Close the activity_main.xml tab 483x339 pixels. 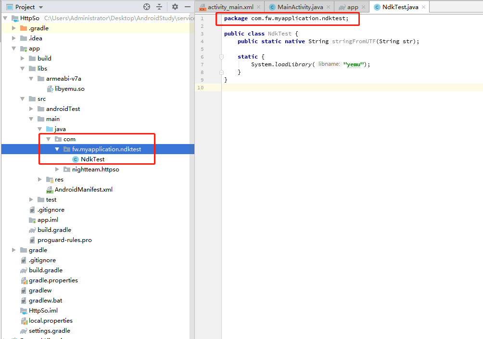pos(258,7)
